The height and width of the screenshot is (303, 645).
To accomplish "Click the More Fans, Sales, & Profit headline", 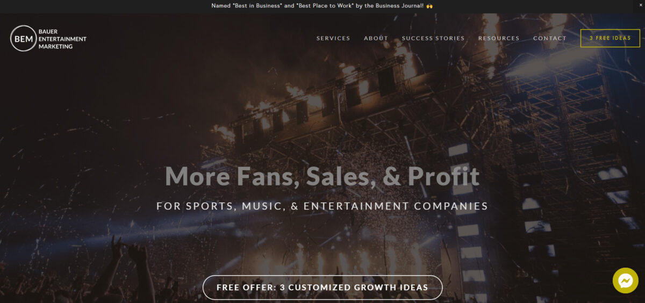I will point(322,176).
